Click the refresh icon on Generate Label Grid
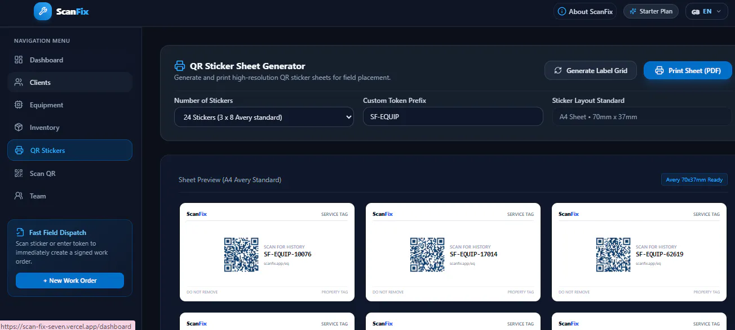Viewport: 735px width, 330px height. [558, 71]
